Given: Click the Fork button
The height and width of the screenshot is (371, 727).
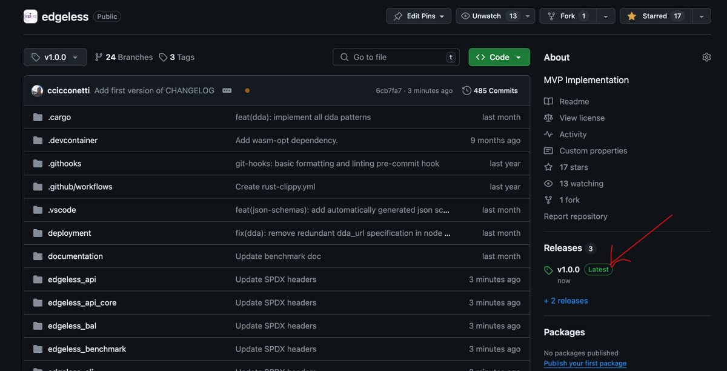Looking at the screenshot, I should pyautogui.click(x=568, y=16).
